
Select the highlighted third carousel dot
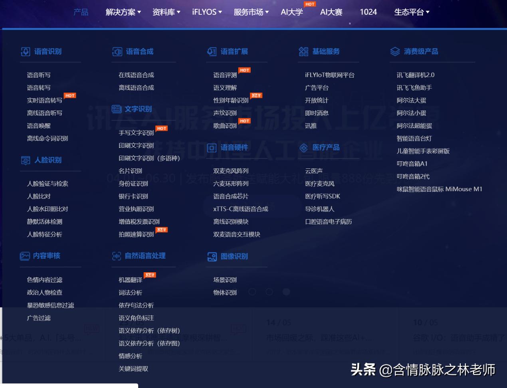coord(286,292)
